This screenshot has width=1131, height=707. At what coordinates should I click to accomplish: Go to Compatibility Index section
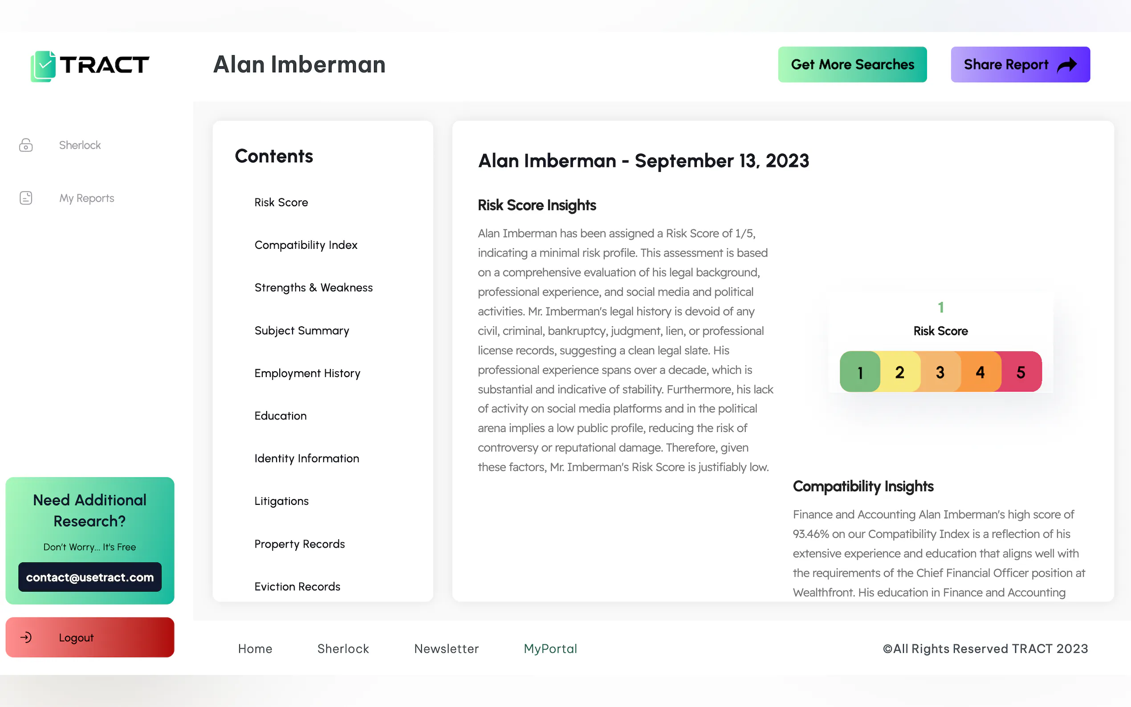pyautogui.click(x=306, y=245)
